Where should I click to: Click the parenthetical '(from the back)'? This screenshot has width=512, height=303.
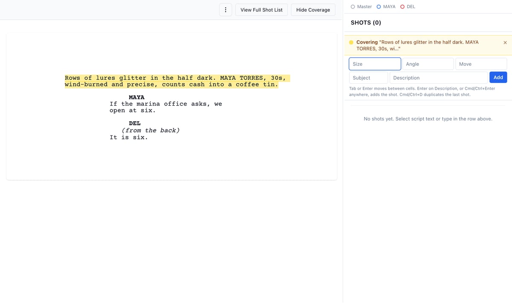tap(151, 130)
